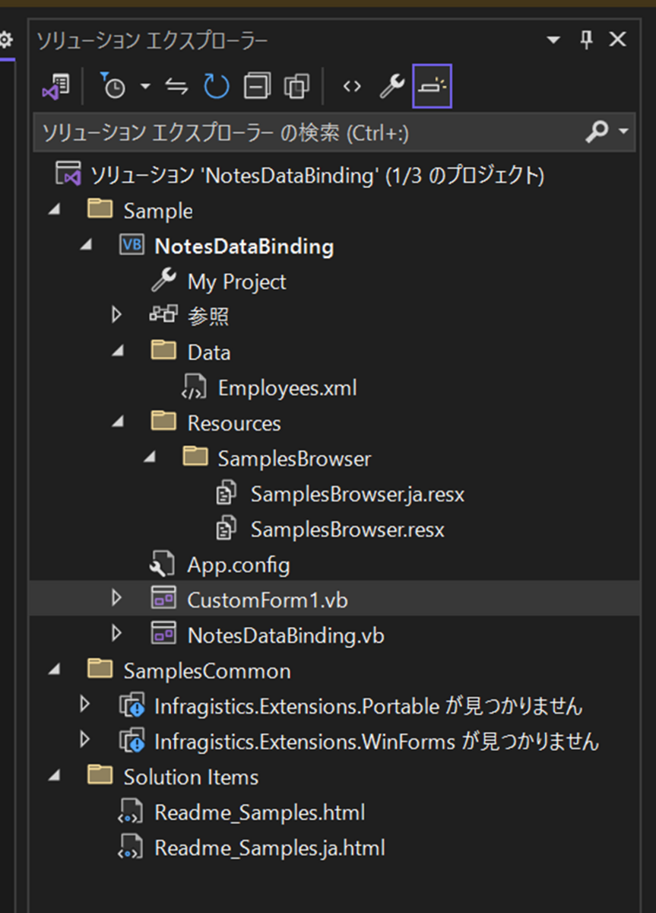Click the Refresh toolbar icon
Screen dimensions: 656x913
click(x=217, y=87)
